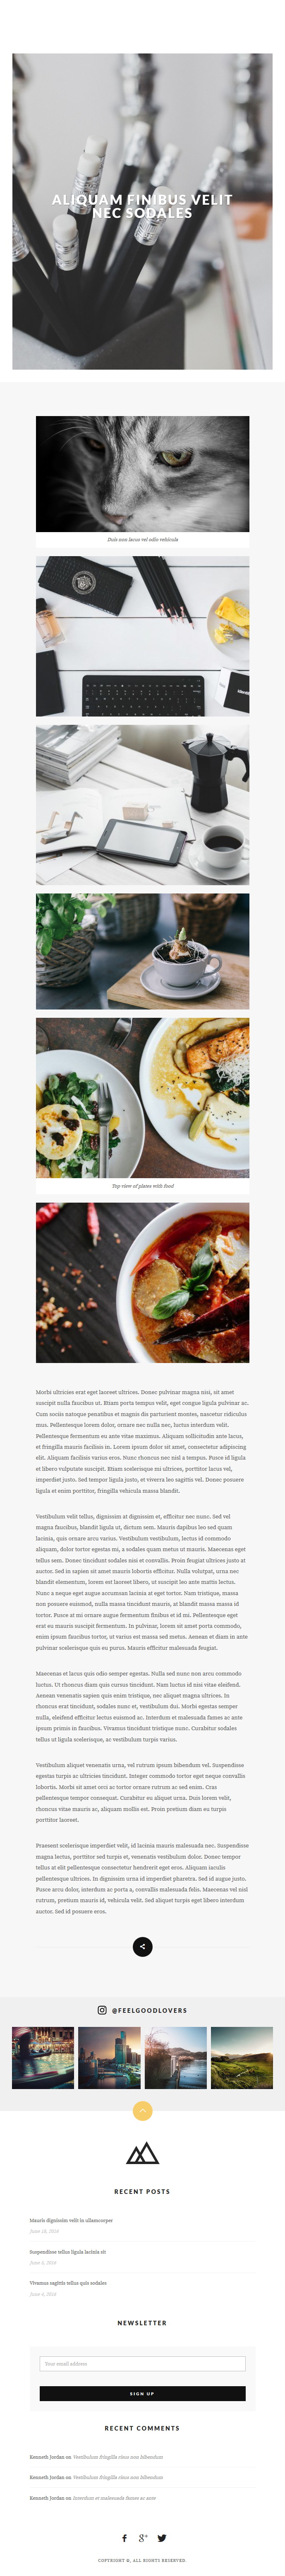The image size is (285, 2576).
Task: Open the Suspendisse tellus ligula lacinia sit post
Action: [x=68, y=2252]
